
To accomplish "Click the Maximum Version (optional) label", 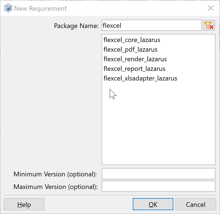I will (x=56, y=187).
